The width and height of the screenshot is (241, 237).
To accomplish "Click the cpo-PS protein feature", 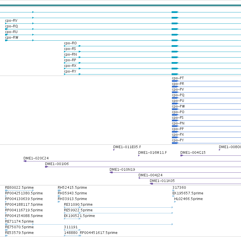I will point(206,120).
